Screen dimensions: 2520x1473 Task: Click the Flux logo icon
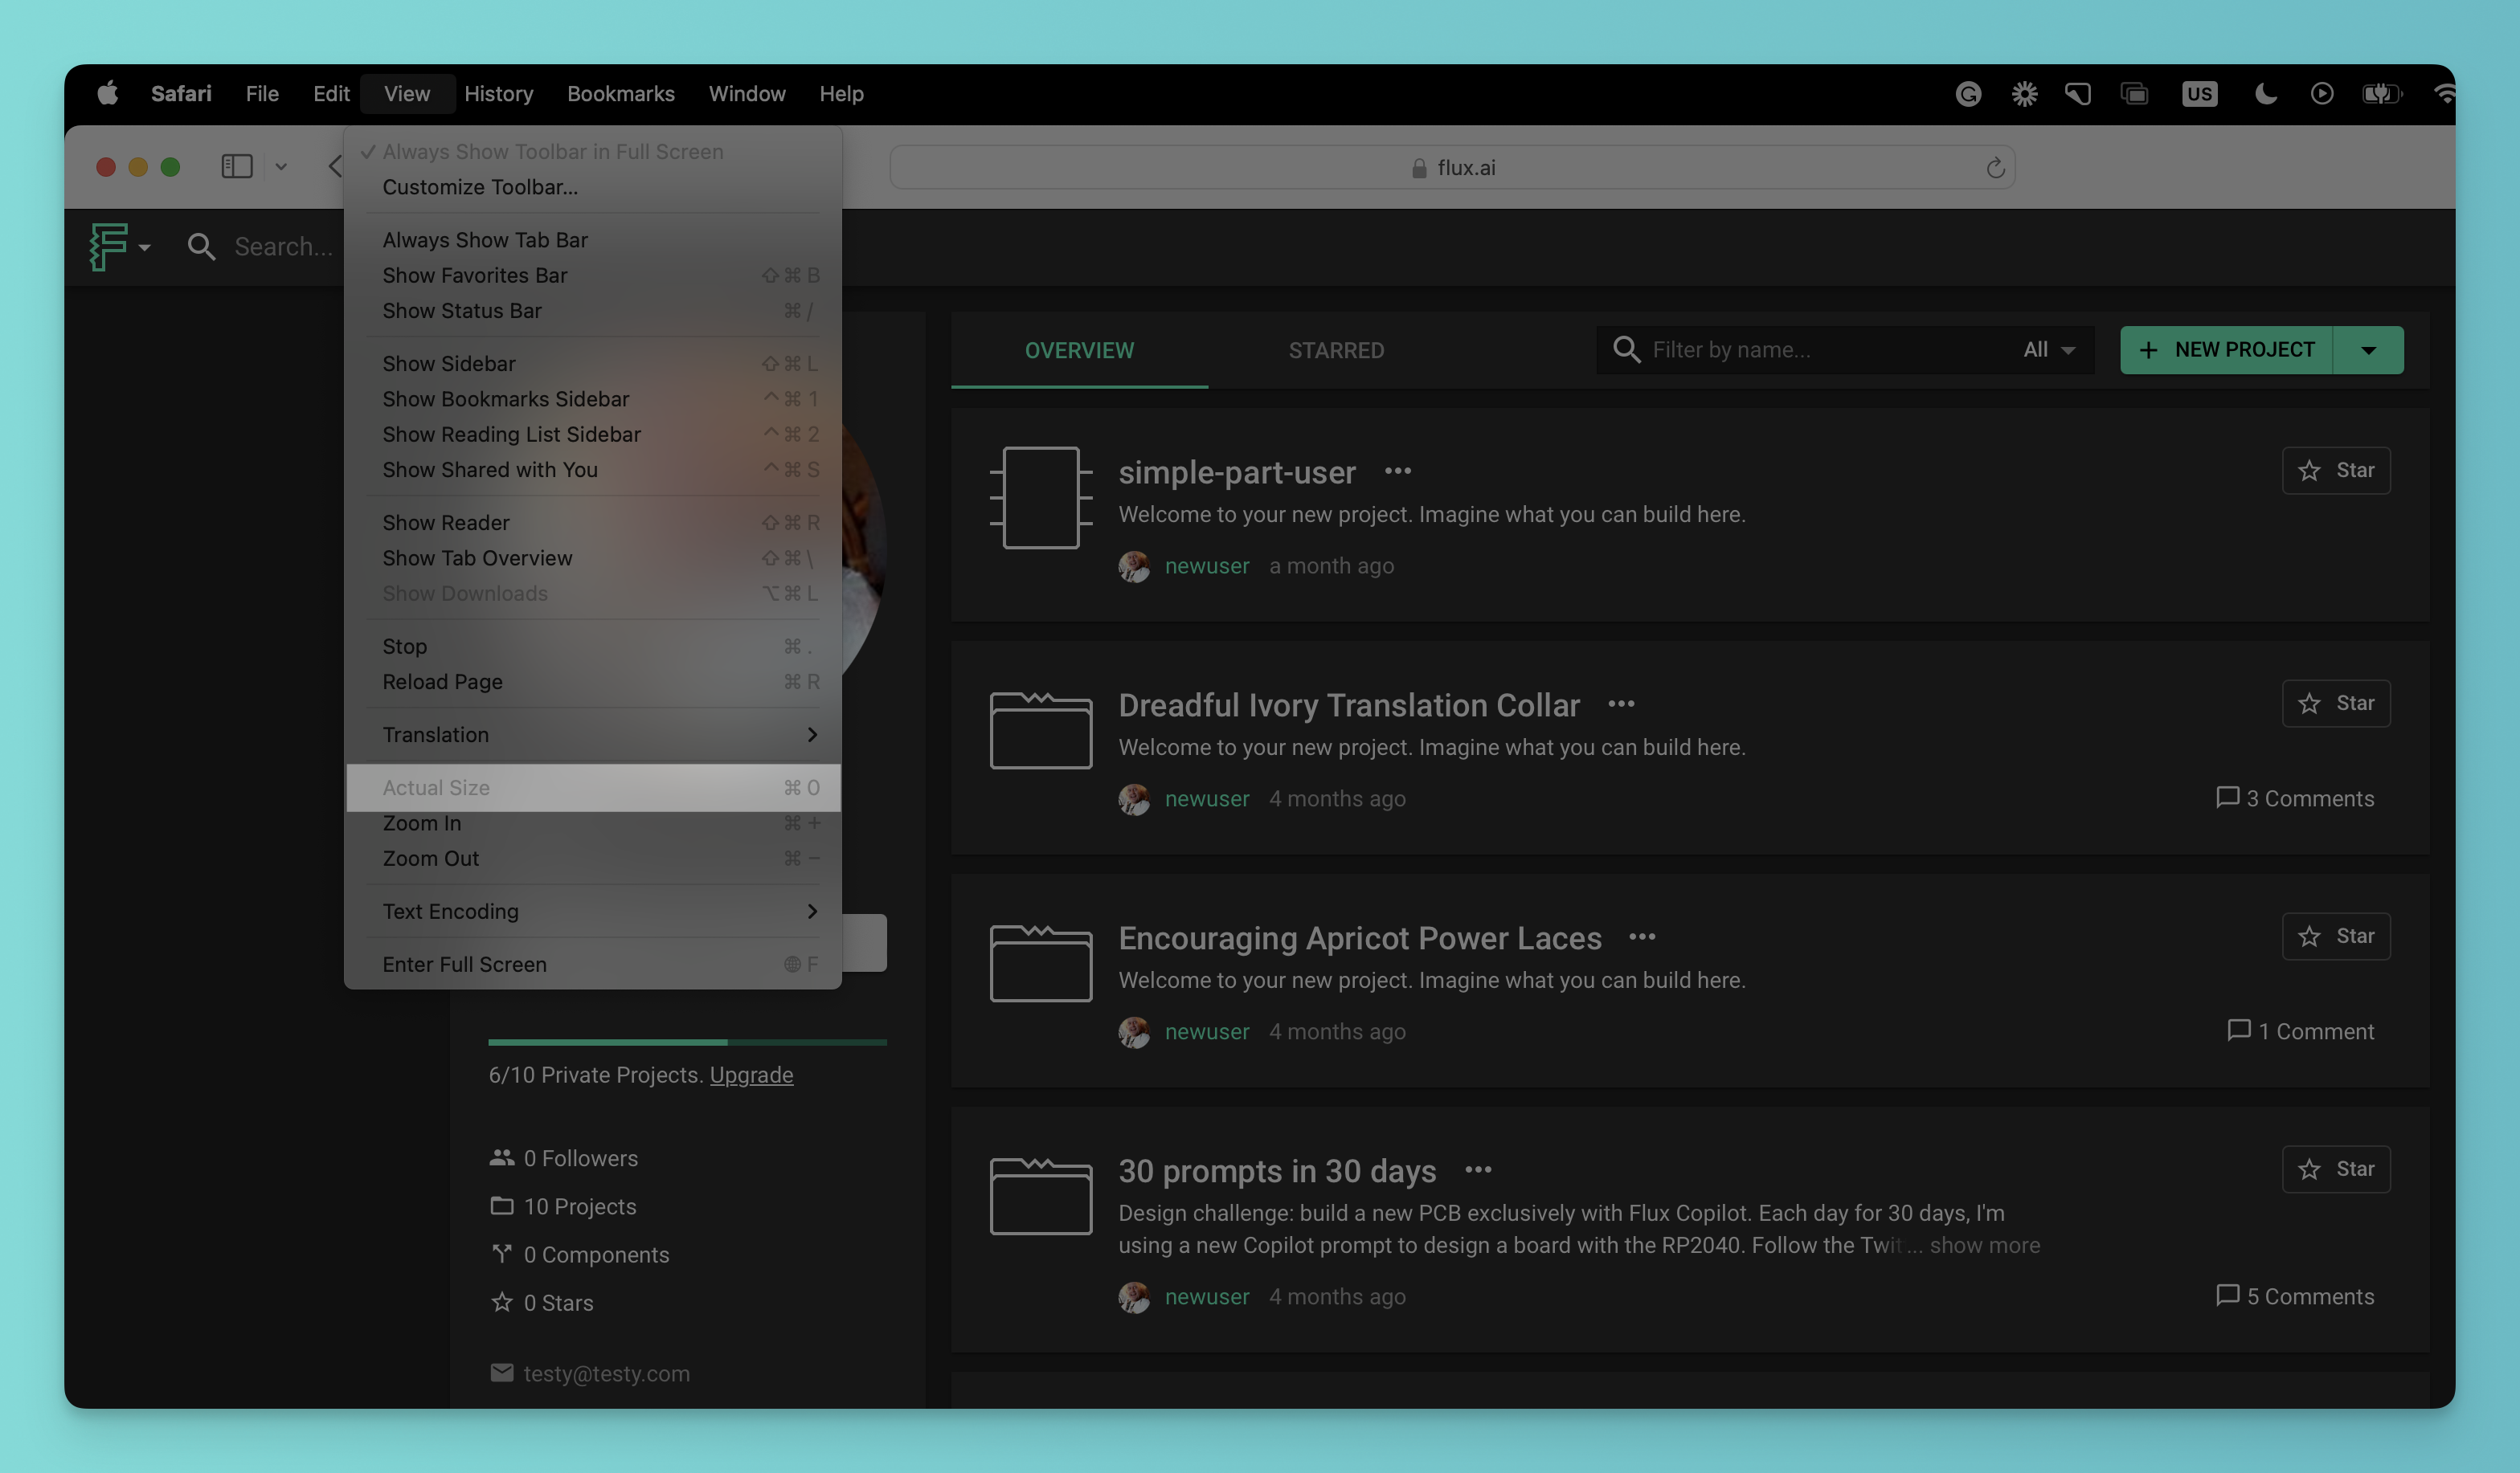(x=108, y=246)
